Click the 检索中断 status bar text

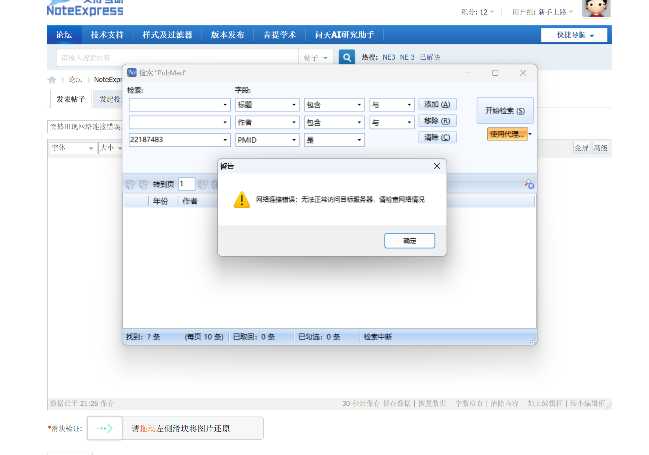377,337
